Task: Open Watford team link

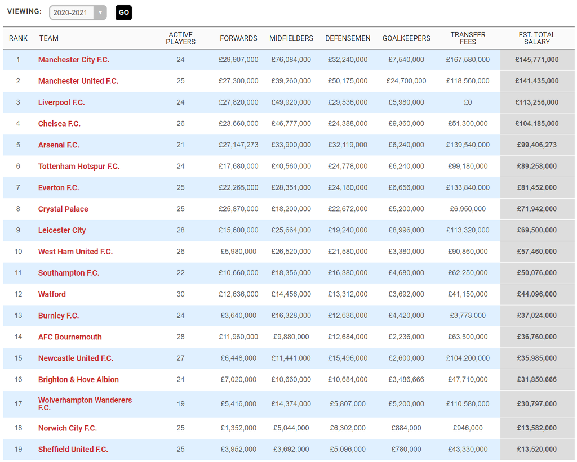Action: (52, 294)
